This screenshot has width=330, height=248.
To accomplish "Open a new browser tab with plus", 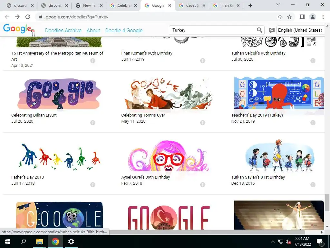I will pyautogui.click(x=250, y=6).
